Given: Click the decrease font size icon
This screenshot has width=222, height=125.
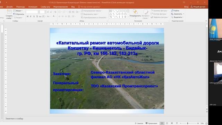Looking at the screenshot, I should point(51,12).
